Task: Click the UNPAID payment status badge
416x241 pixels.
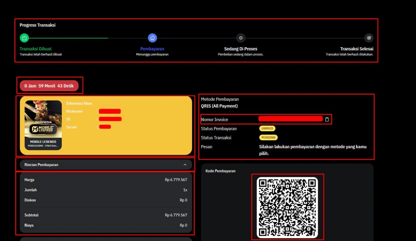Action: tap(267, 129)
